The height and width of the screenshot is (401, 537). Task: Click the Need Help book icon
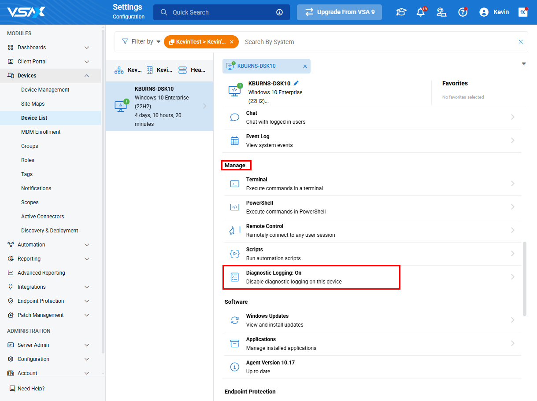pos(12,389)
